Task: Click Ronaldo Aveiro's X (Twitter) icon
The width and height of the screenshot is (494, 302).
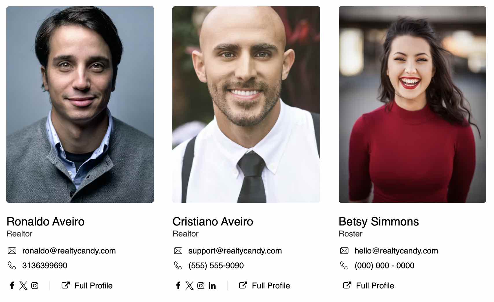Action: [23, 286]
